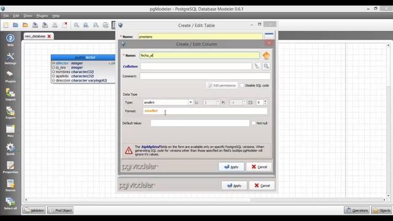
Task: Close the new_database tab with red X
Action: [x=49, y=36]
